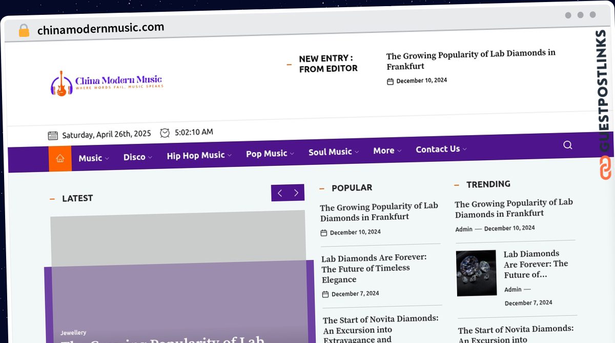This screenshot has width=615, height=343.
Task: Click the POPULAR section heading
Action: (x=352, y=188)
